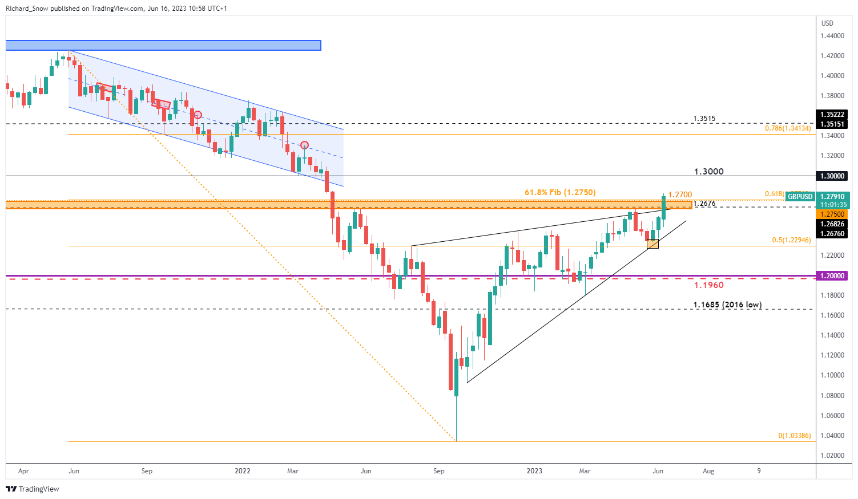
Task: Select the blue resistance rectangle at top left
Action: pyautogui.click(x=163, y=45)
